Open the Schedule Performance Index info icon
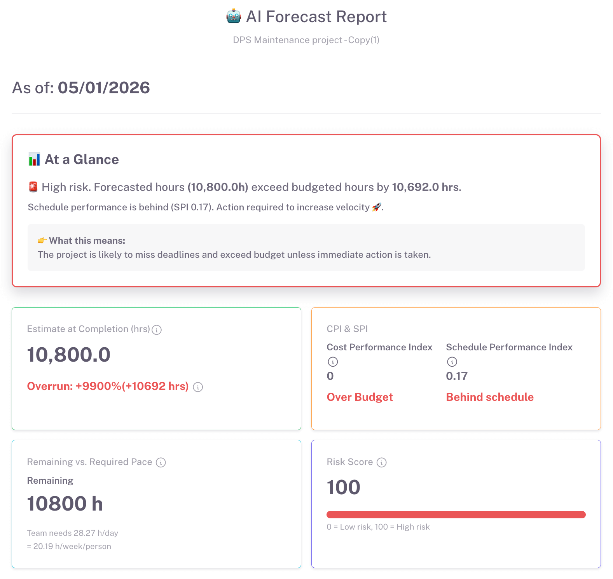 click(452, 362)
